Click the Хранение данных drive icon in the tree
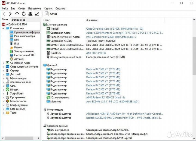 point(8,82)
